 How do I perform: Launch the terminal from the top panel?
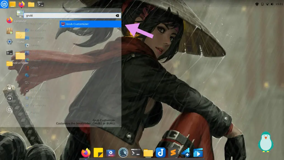[40, 4]
